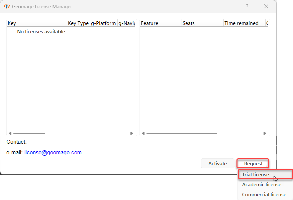Open the license@geomage.com email link
Image resolution: width=293 pixels, height=200 pixels.
click(53, 153)
